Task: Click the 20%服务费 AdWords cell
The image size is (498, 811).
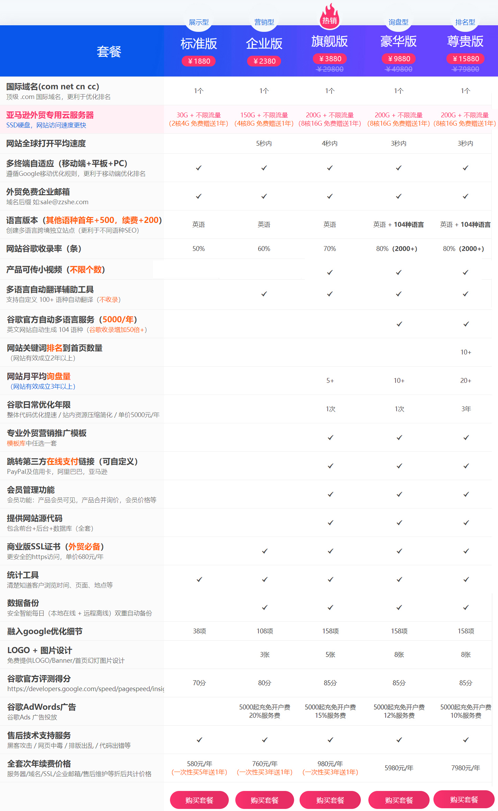Action: pyautogui.click(x=264, y=715)
